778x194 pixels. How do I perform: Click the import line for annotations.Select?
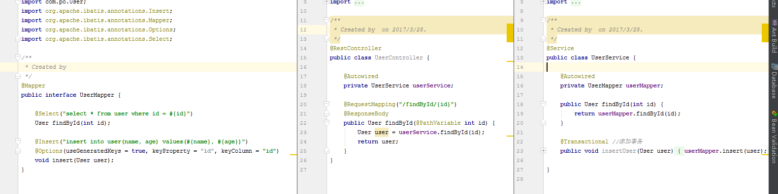(97, 39)
